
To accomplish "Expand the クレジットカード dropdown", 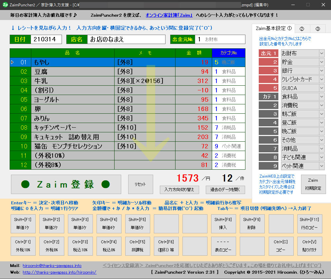I will click(x=321, y=79).
